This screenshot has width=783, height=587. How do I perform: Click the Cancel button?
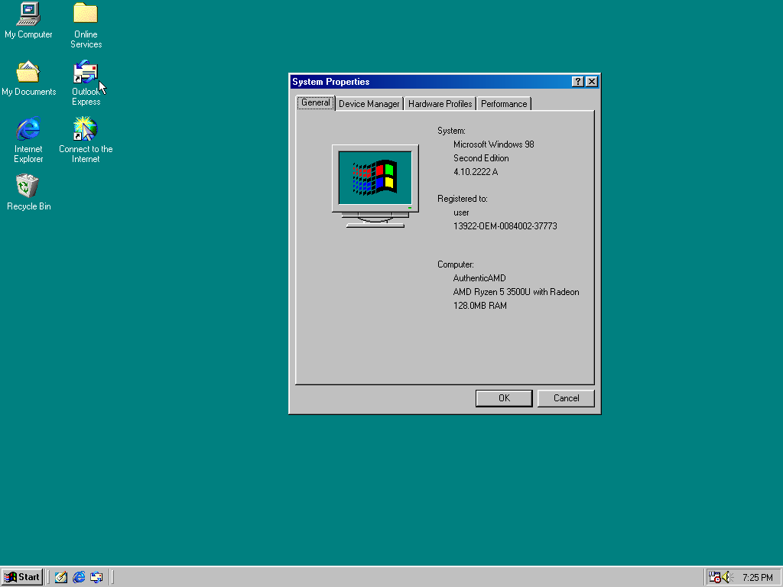[x=567, y=398]
